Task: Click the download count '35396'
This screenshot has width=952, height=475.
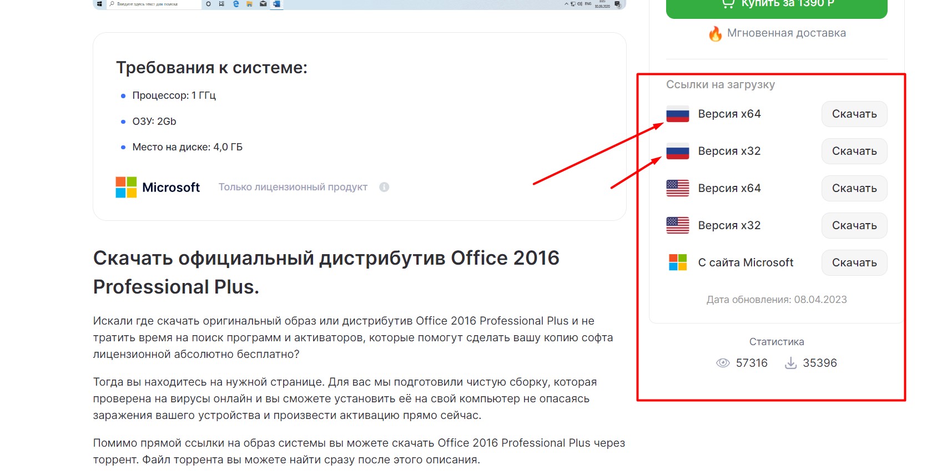Action: coord(820,363)
